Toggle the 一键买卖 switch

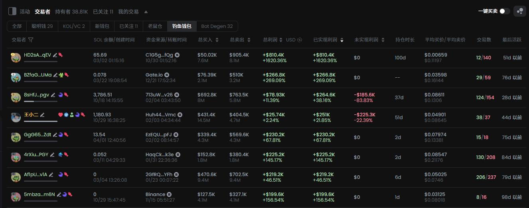tap(504, 11)
